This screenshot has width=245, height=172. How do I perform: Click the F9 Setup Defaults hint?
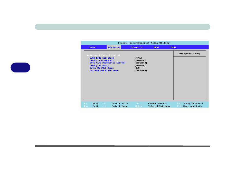click(190, 103)
